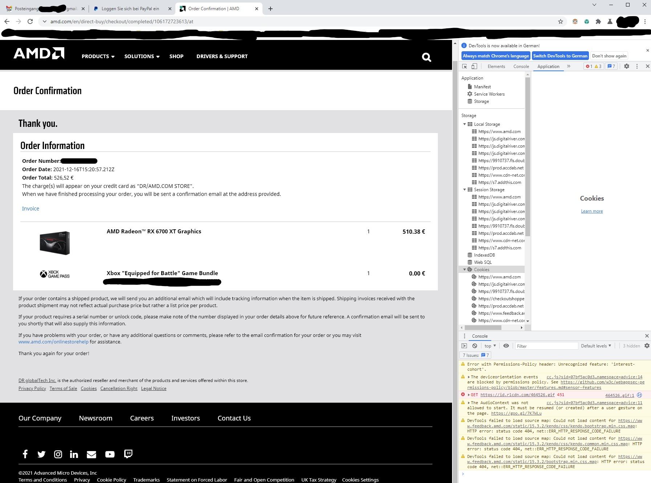Bookmark this page with star icon

pyautogui.click(x=561, y=21)
